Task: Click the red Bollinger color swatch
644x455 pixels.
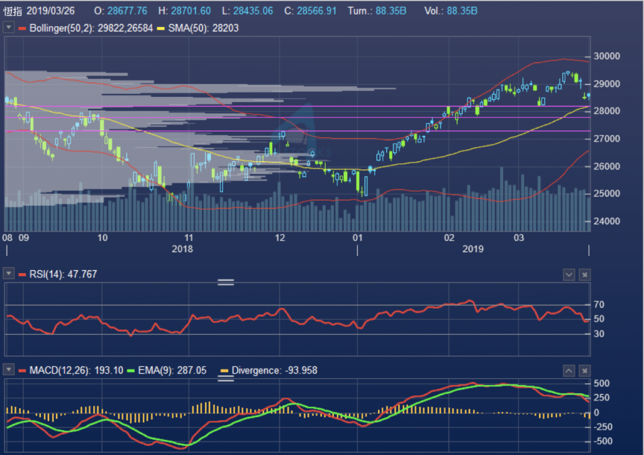Action: (22, 28)
